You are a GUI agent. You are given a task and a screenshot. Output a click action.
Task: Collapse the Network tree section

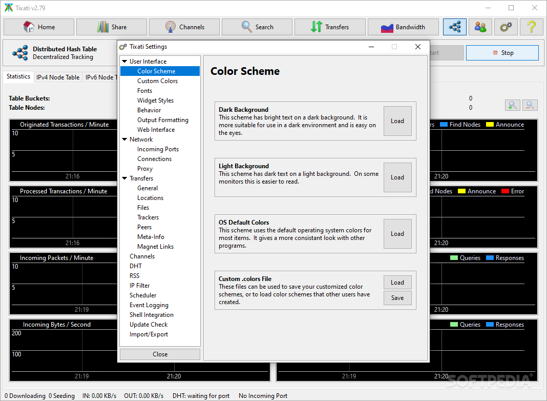pyautogui.click(x=124, y=139)
